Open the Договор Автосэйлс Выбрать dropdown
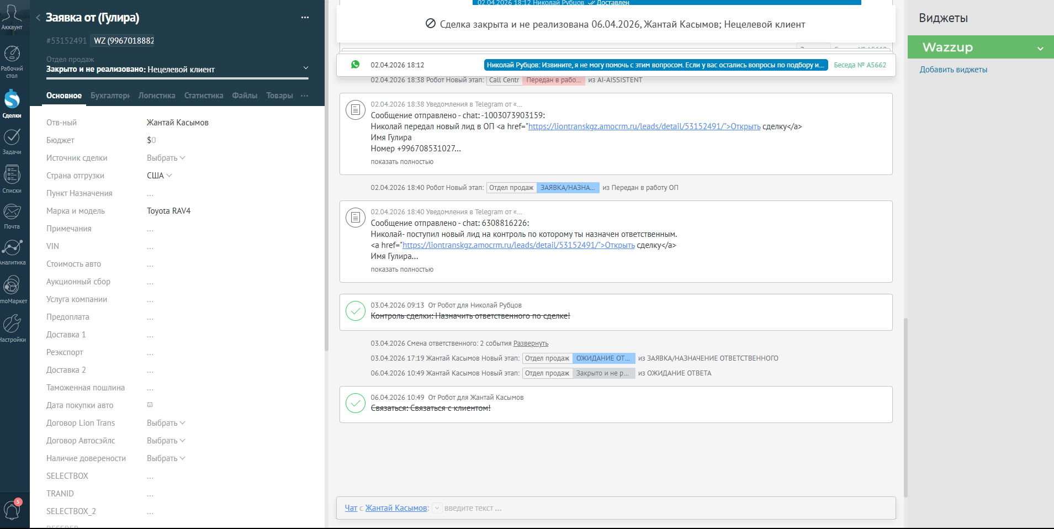Screen dimensions: 1054x529 tap(166, 441)
